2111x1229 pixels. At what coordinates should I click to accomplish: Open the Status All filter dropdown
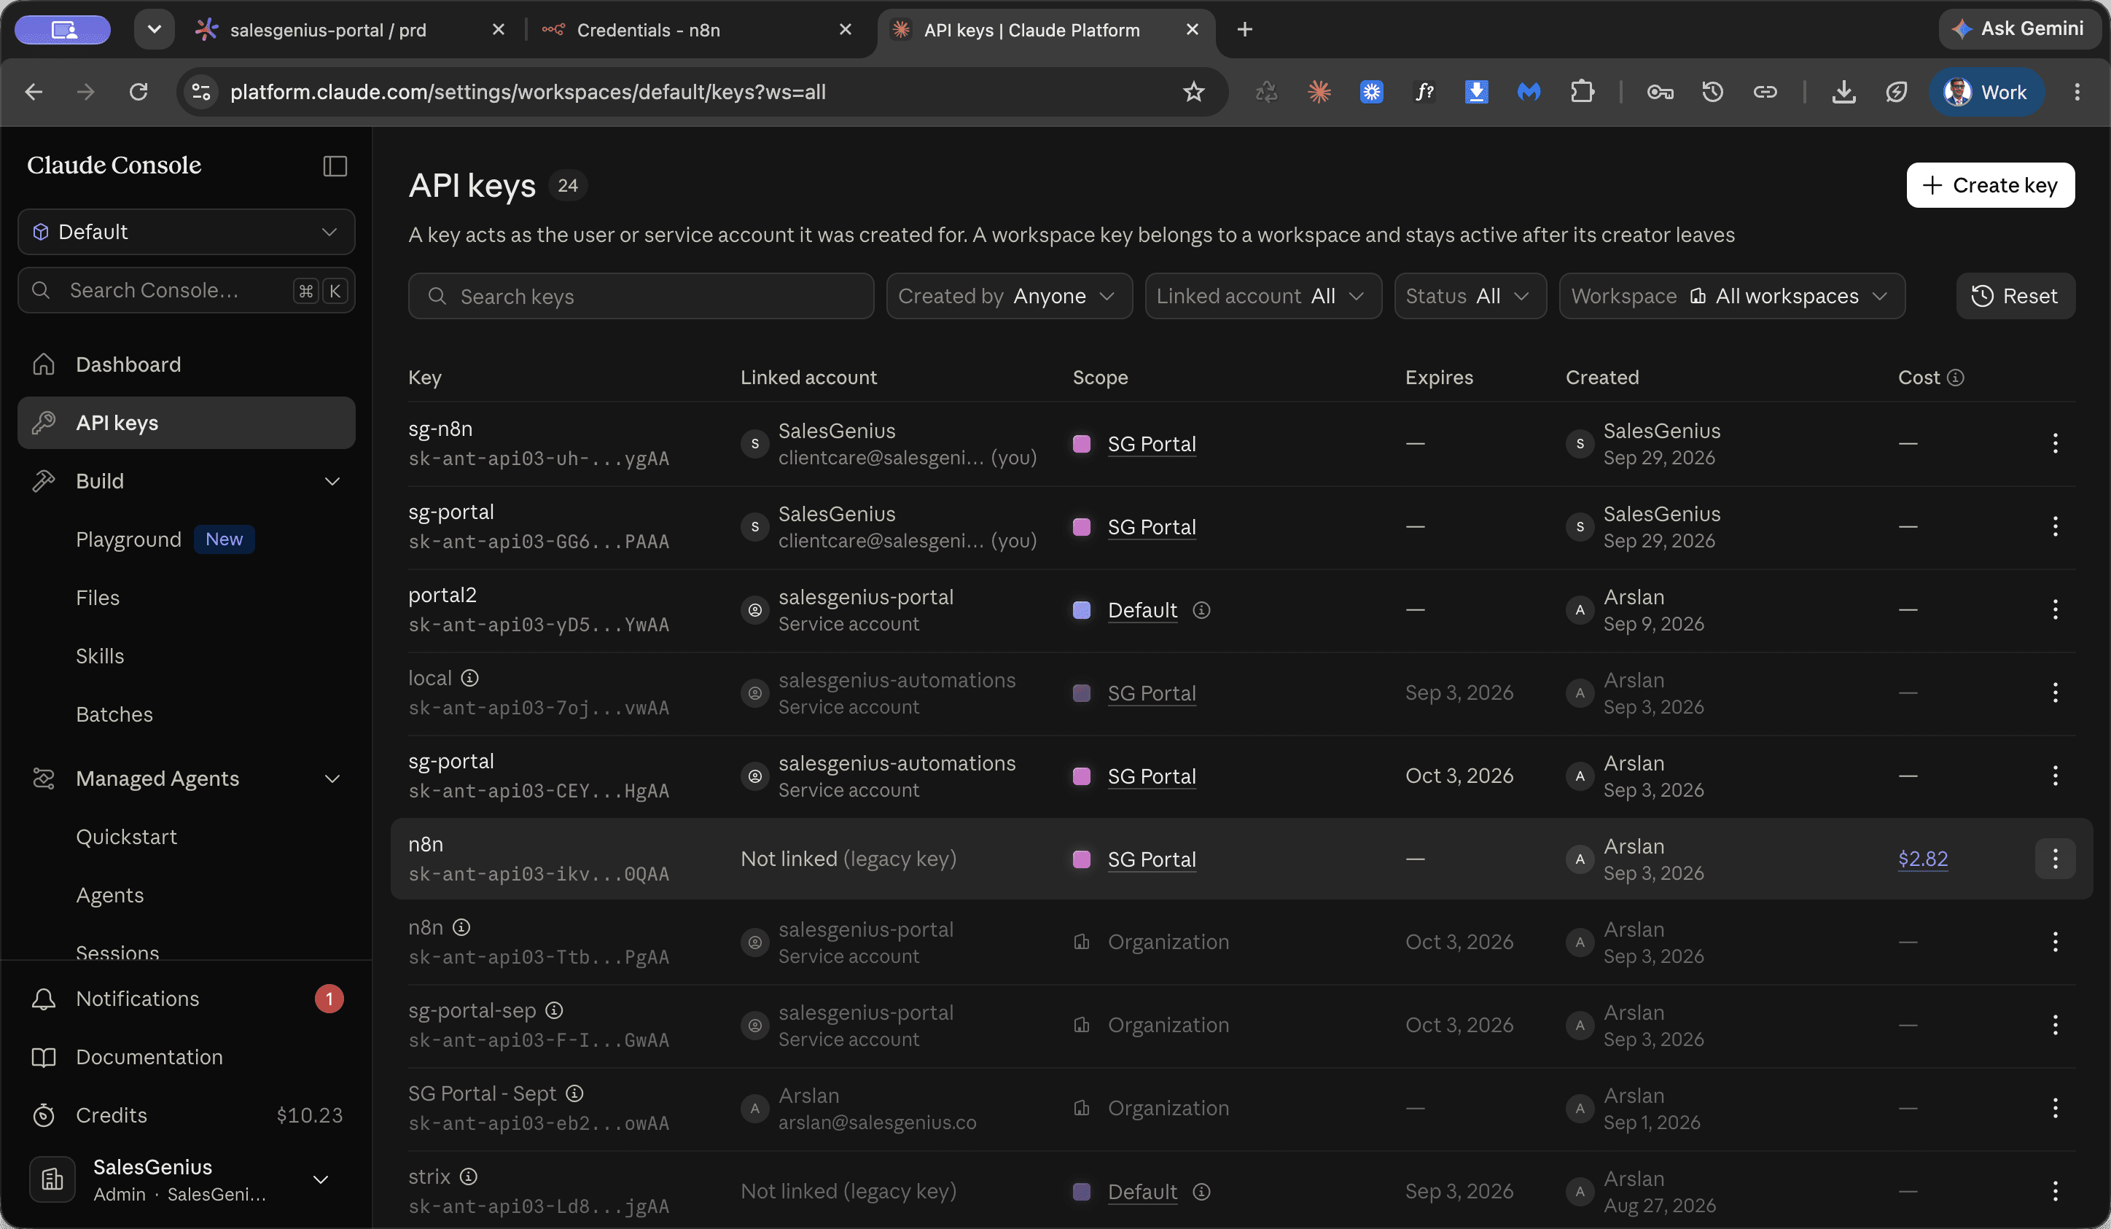(x=1470, y=296)
